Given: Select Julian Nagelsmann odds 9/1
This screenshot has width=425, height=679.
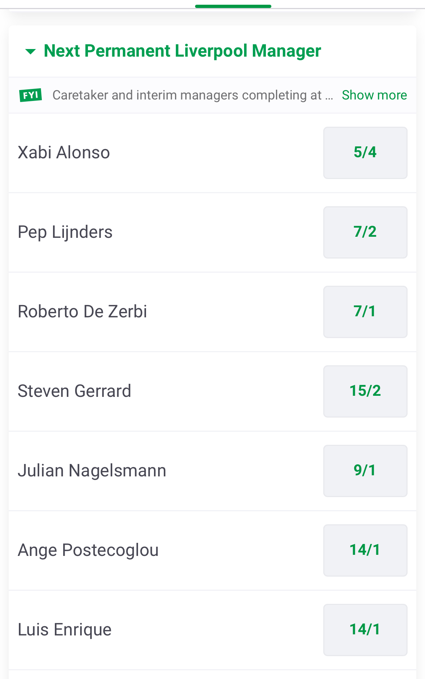Looking at the screenshot, I should pyautogui.click(x=365, y=471).
